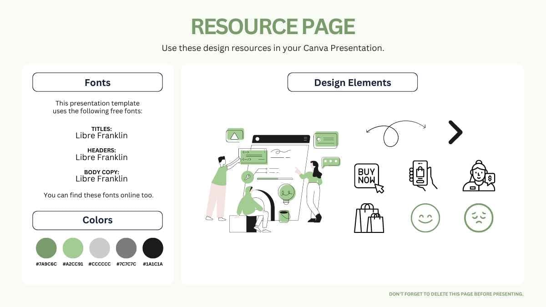Select 'This presentation template uses the following free fonts' text
The height and width of the screenshot is (307, 546).
(x=97, y=107)
